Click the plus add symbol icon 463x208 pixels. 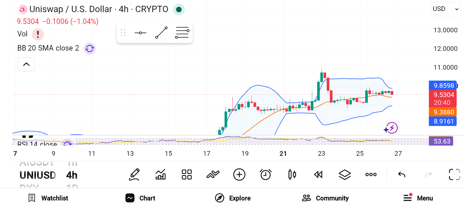pyautogui.click(x=239, y=174)
